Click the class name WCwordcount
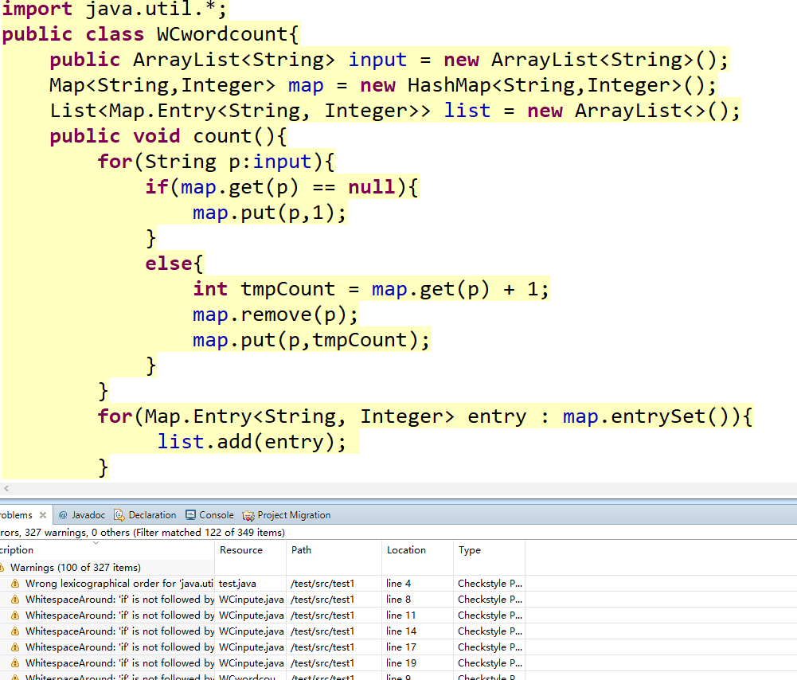 223,34
